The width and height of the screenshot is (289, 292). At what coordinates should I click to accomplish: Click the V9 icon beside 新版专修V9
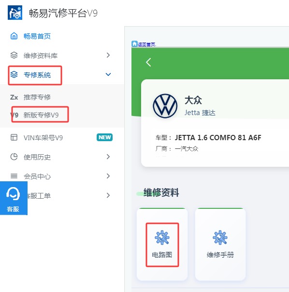(x=14, y=115)
